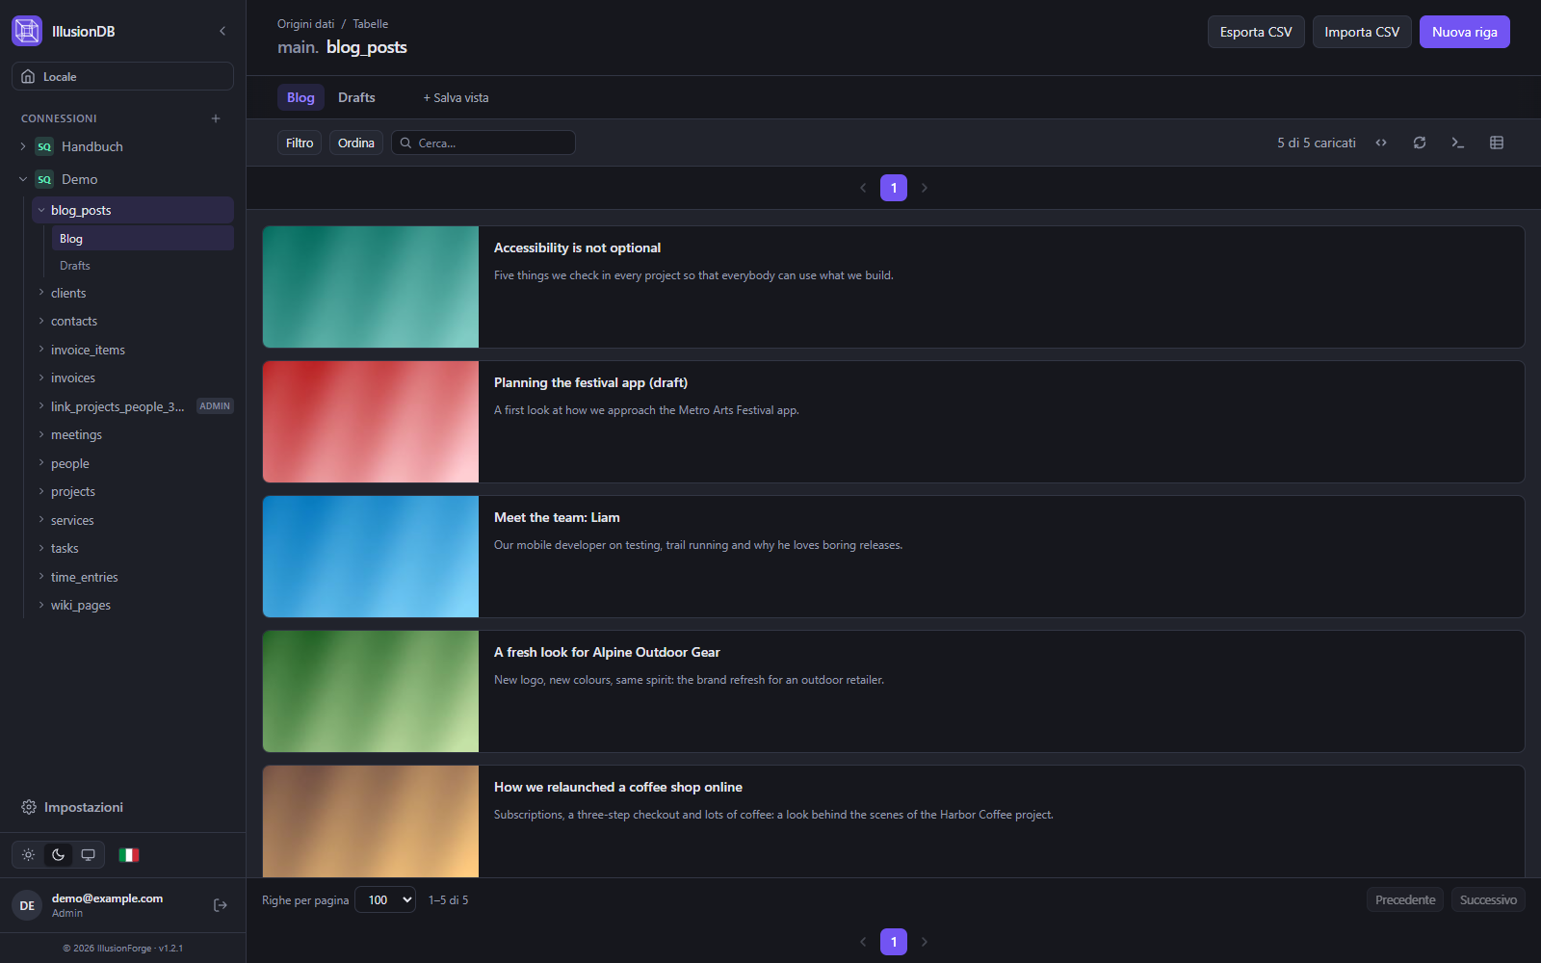1541x963 pixels.
Task: Select the Locale workspace selector
Action: (122, 76)
